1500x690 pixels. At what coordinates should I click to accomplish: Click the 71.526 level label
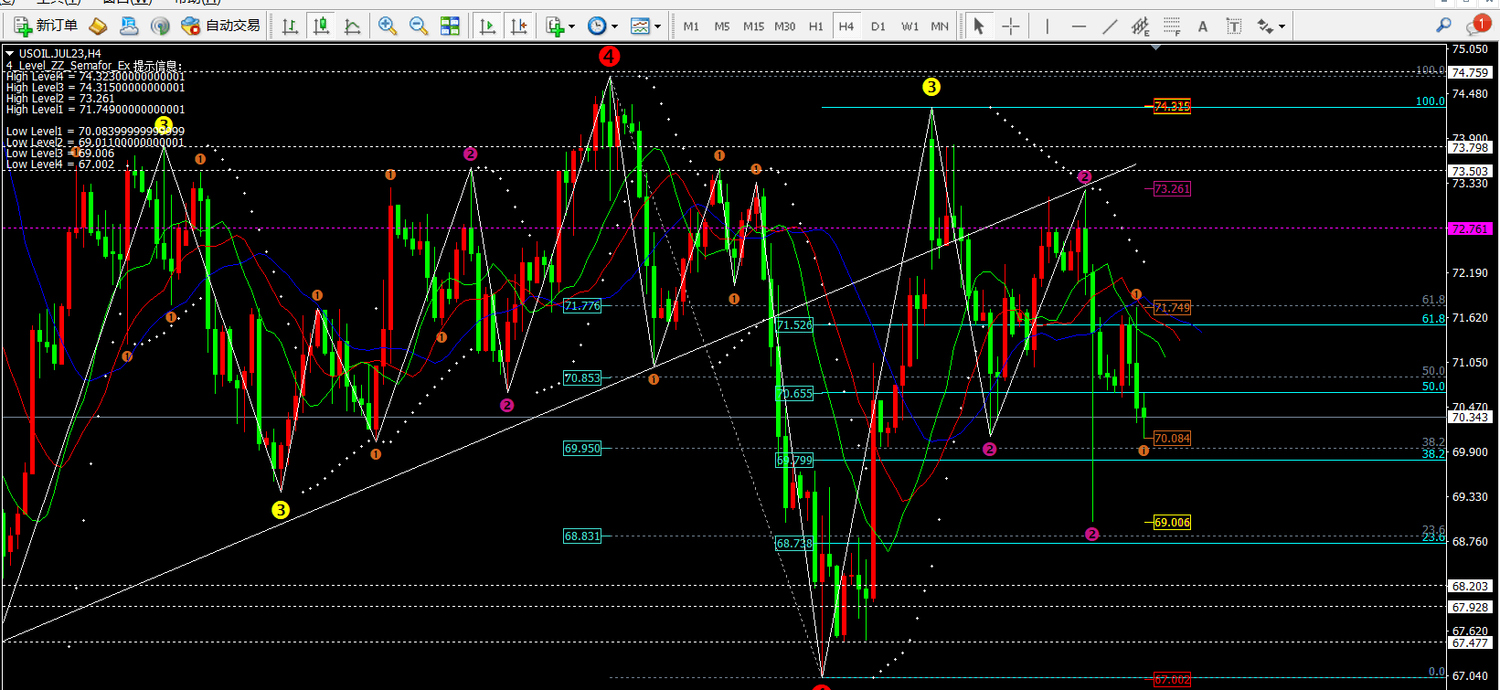click(794, 325)
